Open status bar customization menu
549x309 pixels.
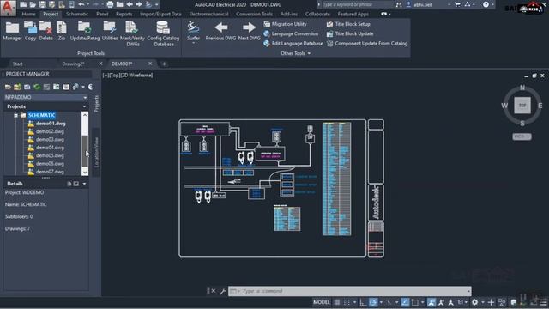(544, 302)
